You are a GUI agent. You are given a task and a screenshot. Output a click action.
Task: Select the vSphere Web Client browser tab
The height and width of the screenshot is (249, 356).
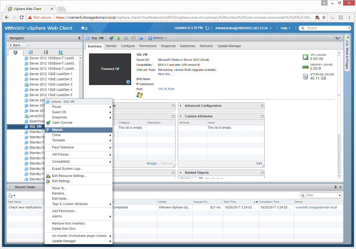tap(31, 9)
